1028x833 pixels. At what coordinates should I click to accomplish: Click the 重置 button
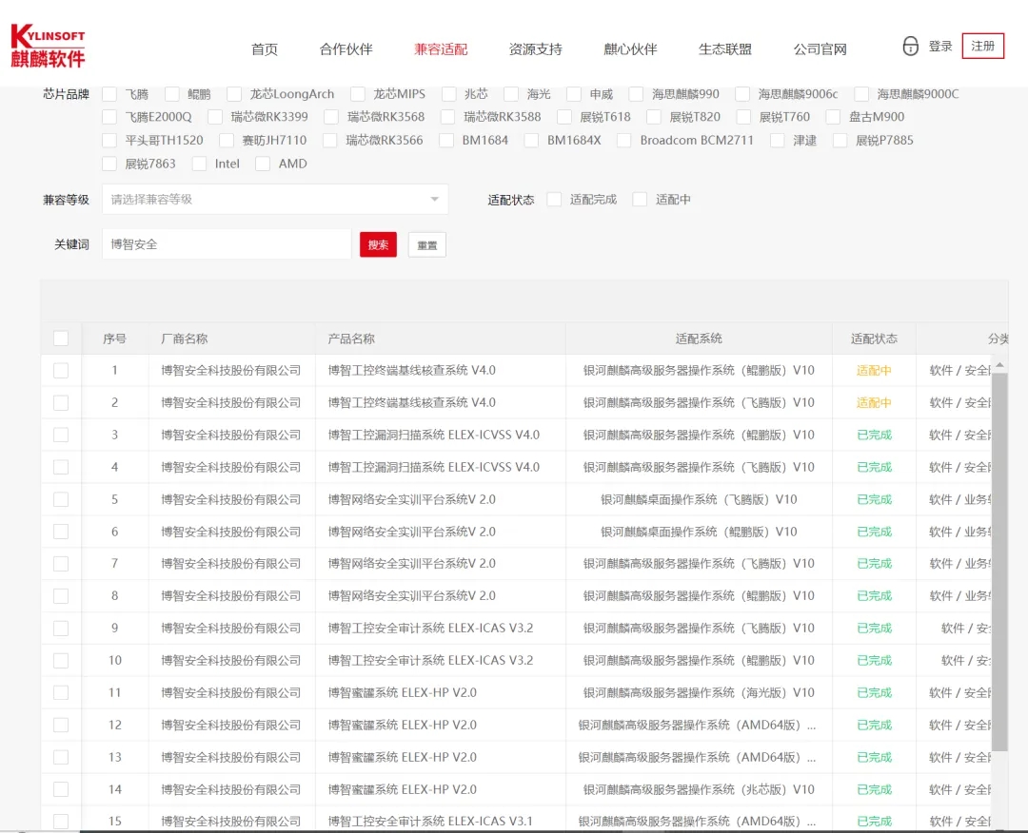coord(426,245)
